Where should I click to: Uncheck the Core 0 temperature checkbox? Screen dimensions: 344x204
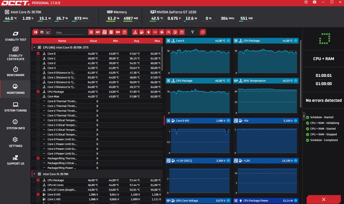tap(38, 53)
